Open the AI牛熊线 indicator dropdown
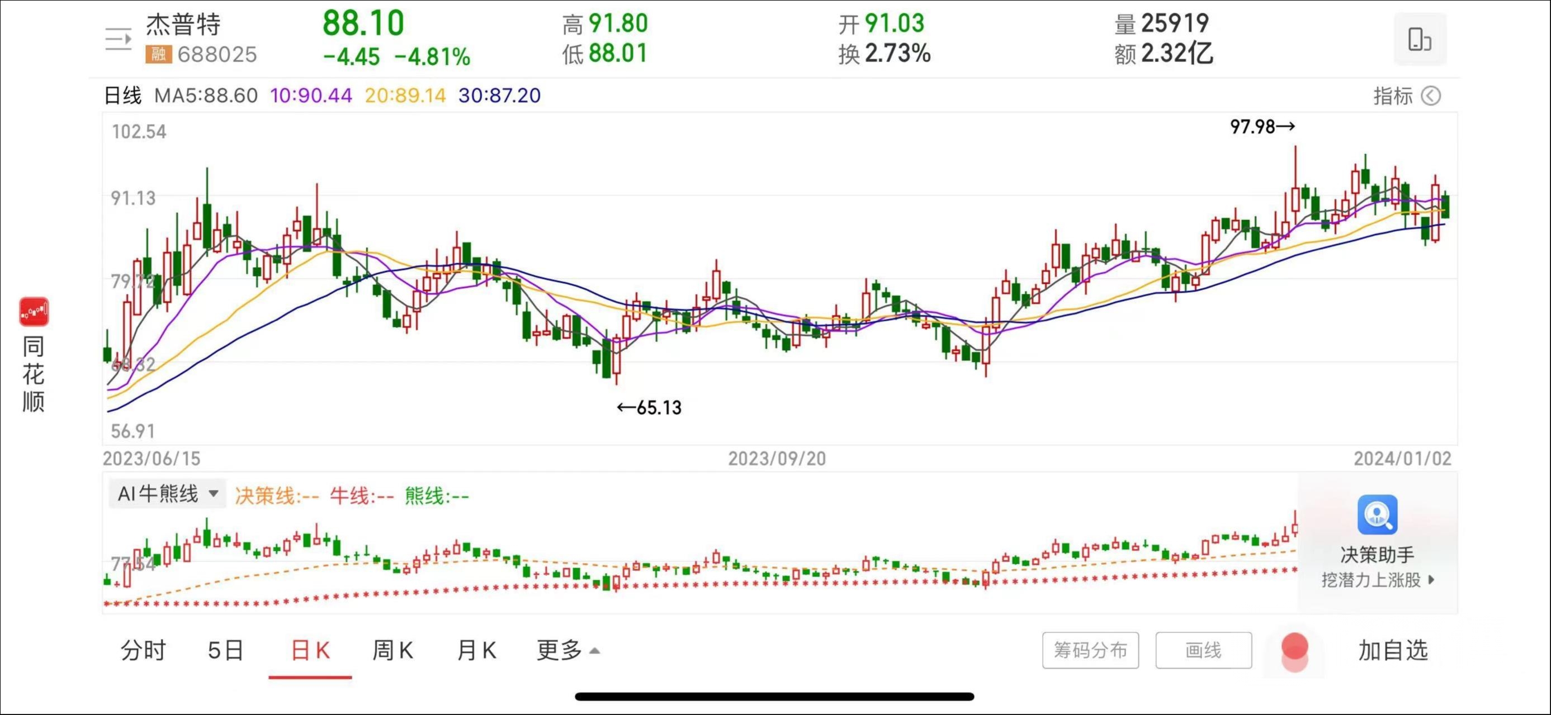This screenshot has height=715, width=1551. 167,494
